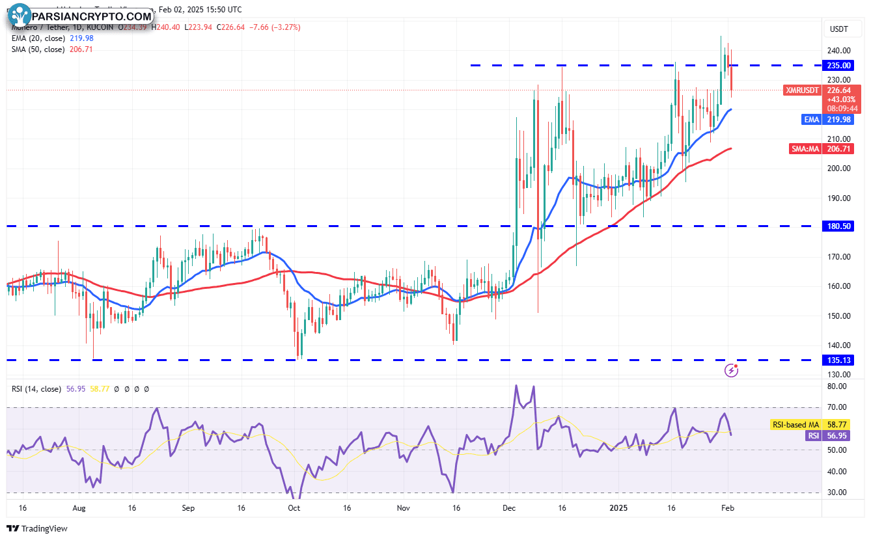The width and height of the screenshot is (871, 540).
Task: Click the TradingView logo at bottom left
Action: (37, 529)
